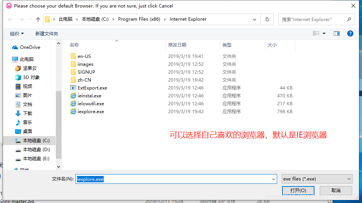362x203 pixels.
Task: Click the 打开(O) button
Action: [298, 191]
